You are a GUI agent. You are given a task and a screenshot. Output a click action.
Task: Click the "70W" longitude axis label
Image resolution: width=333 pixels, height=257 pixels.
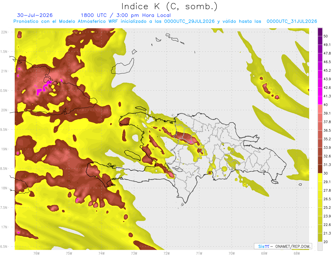[x=232, y=253]
